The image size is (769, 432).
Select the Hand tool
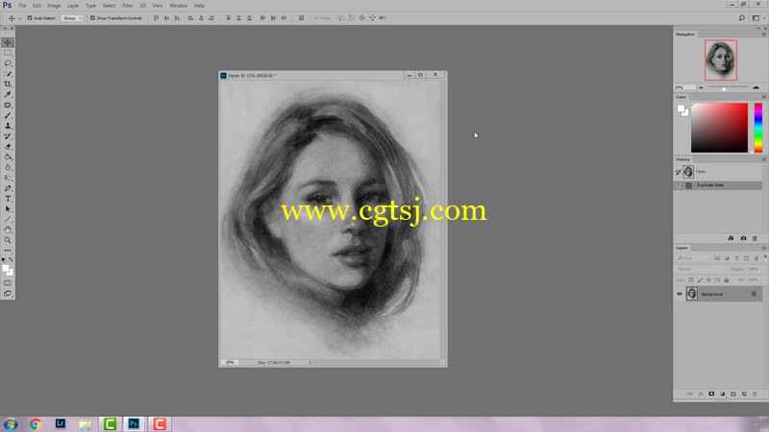pos(8,229)
